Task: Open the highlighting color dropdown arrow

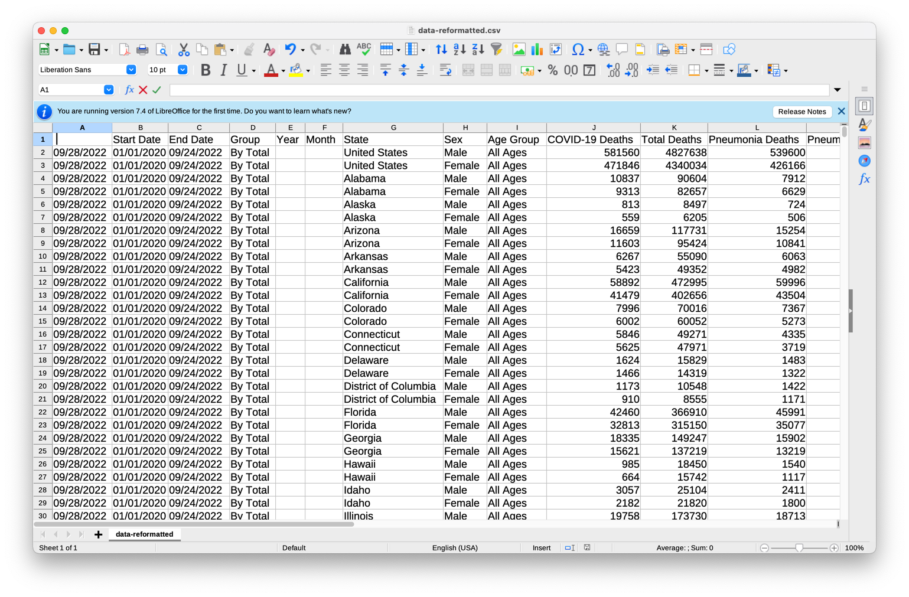Action: pos(308,71)
